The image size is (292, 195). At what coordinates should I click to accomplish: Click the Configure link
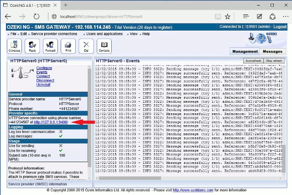tap(44, 68)
